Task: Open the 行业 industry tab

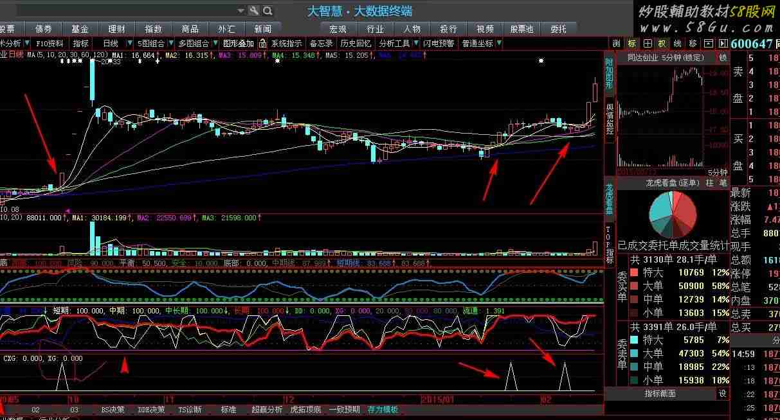Action: point(376,29)
